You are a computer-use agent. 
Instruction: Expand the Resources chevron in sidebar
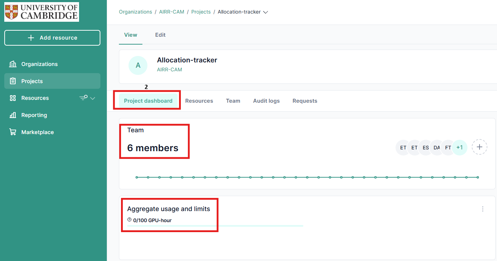coord(93,98)
